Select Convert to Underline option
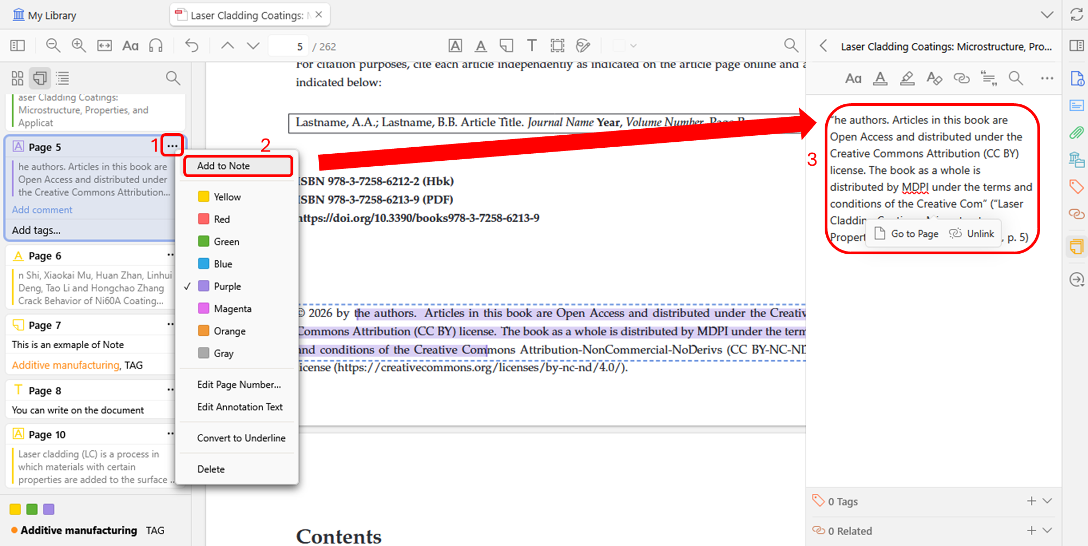This screenshot has width=1088, height=546. point(241,438)
